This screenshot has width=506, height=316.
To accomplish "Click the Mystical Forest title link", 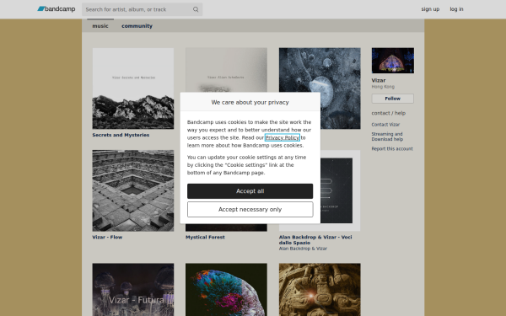I will [205, 237].
